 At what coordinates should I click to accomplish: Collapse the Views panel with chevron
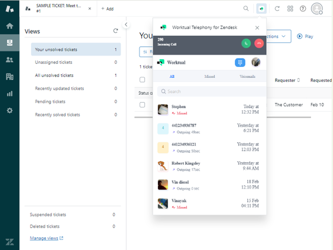click(126, 25)
